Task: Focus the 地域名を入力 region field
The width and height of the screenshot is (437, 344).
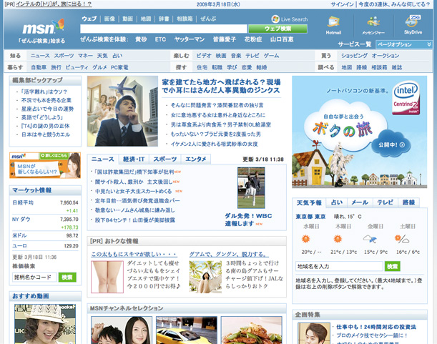Action: [x=339, y=266]
